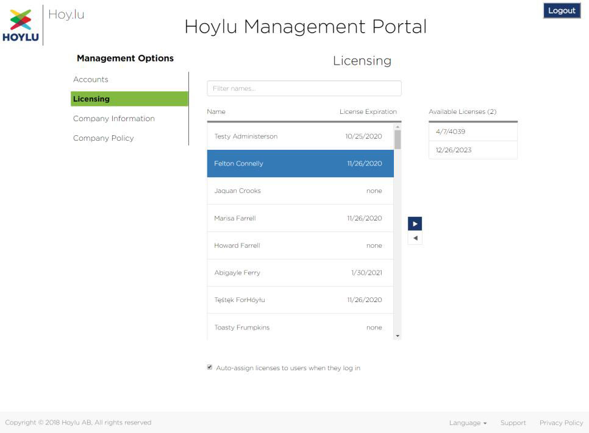Screen dimensions: 589x433
Task: Click the 1/30/2021 expiration date
Action: click(366, 273)
